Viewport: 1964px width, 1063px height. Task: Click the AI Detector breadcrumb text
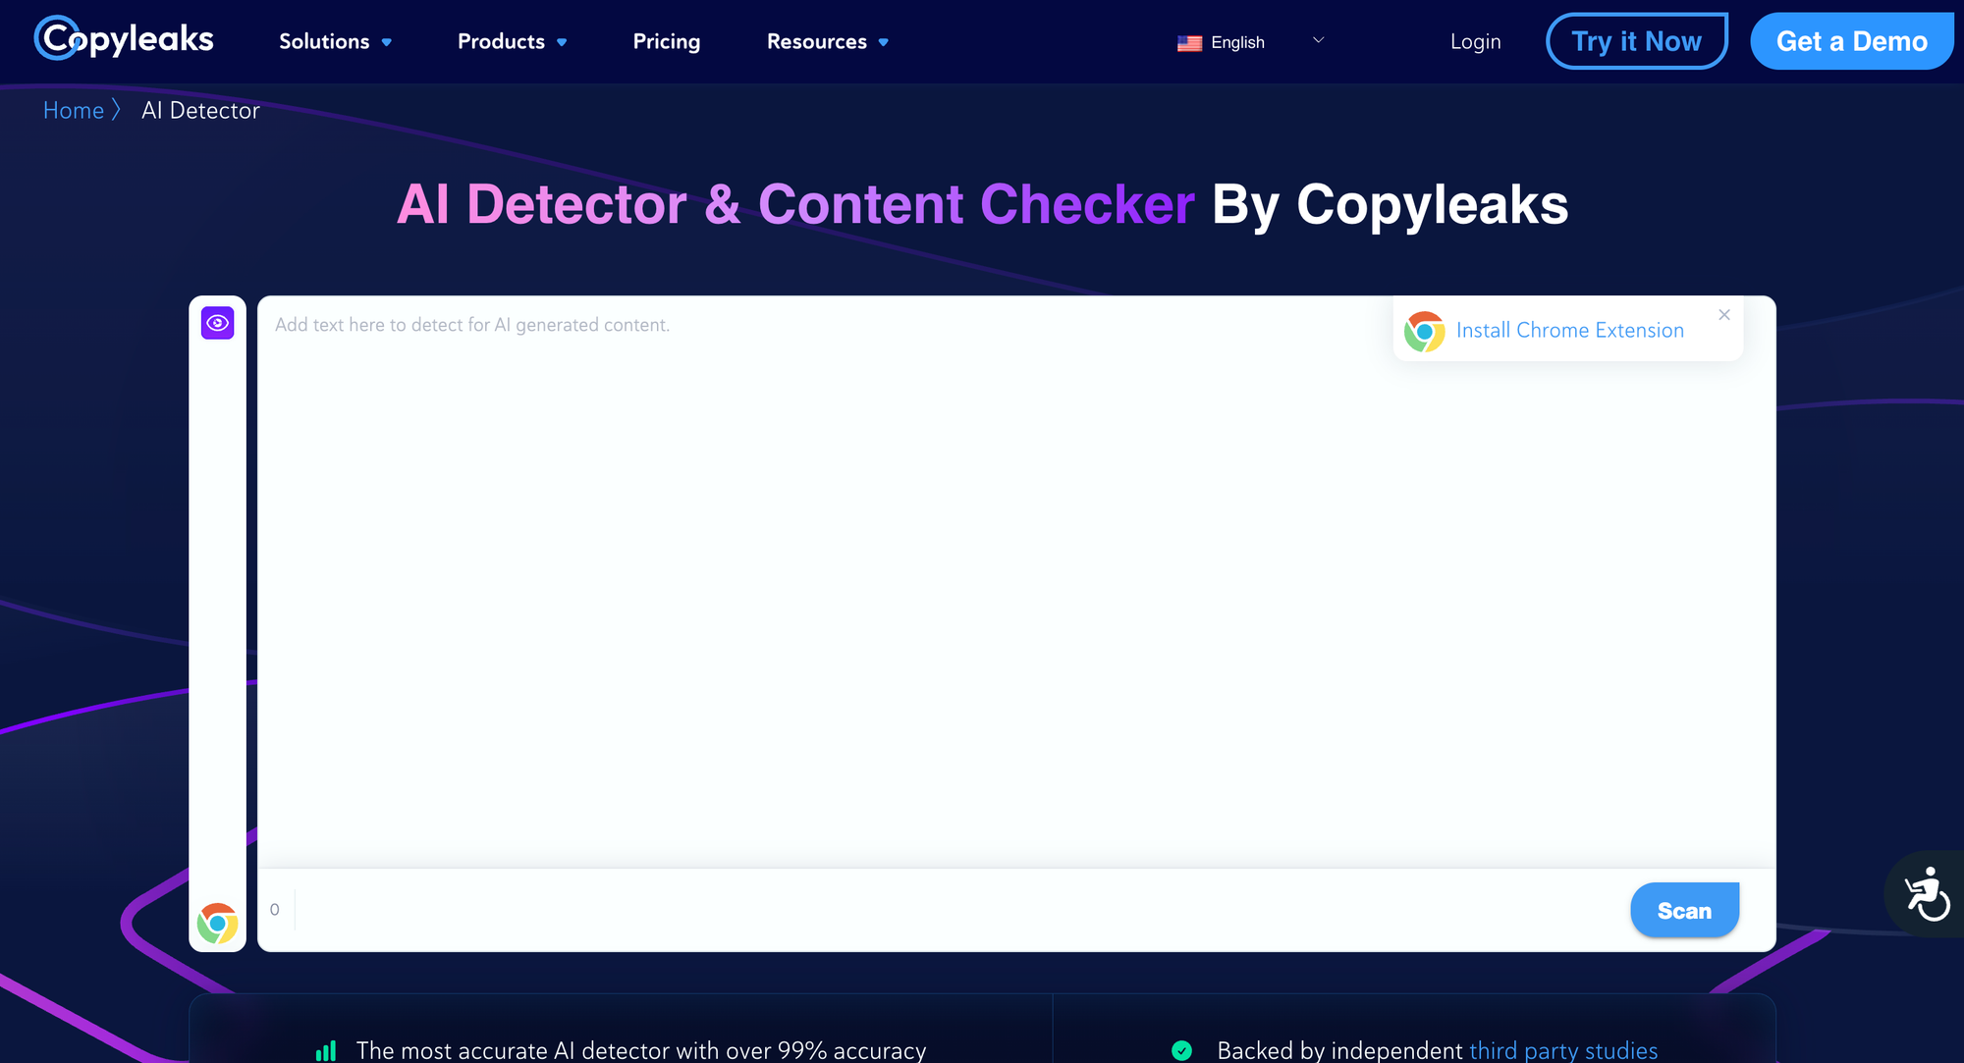200,110
